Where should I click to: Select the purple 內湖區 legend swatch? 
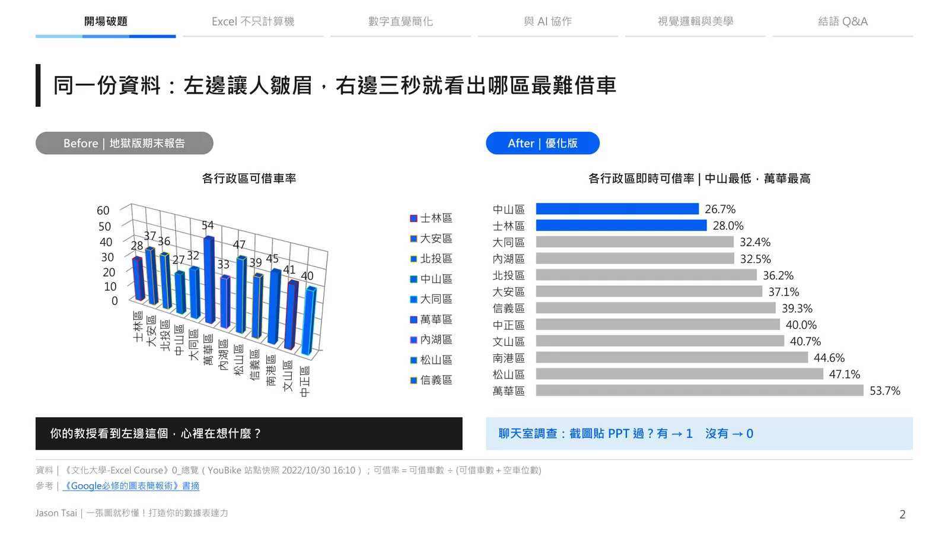coord(413,339)
